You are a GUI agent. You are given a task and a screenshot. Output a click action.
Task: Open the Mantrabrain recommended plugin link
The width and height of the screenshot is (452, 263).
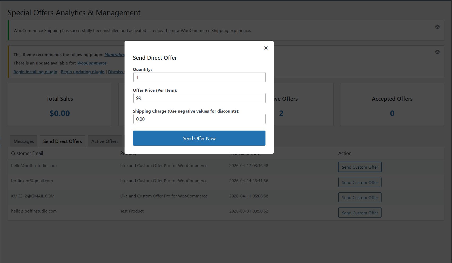pyautogui.click(x=114, y=55)
